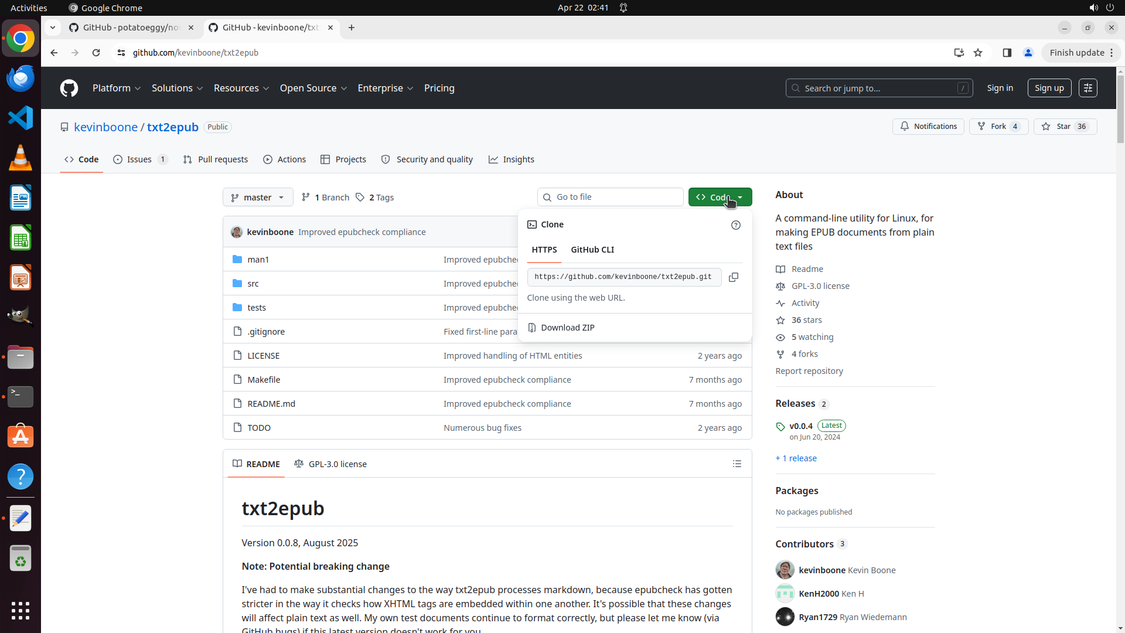The image size is (1125, 633).
Task: Click the GitHub logo home icon
Action: tap(69, 89)
